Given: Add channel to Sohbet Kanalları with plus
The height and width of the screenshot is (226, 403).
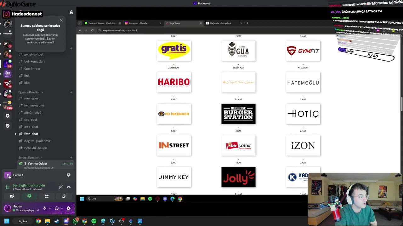Looking at the screenshot, I should [71, 158].
